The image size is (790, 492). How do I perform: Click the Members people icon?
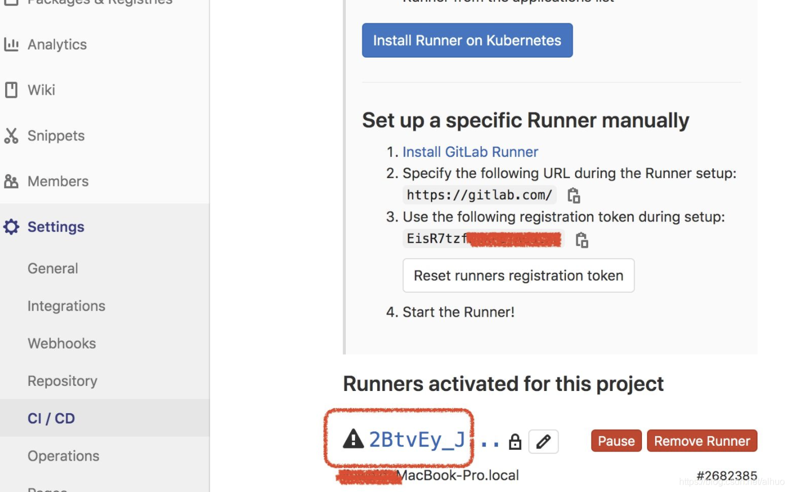(11, 182)
